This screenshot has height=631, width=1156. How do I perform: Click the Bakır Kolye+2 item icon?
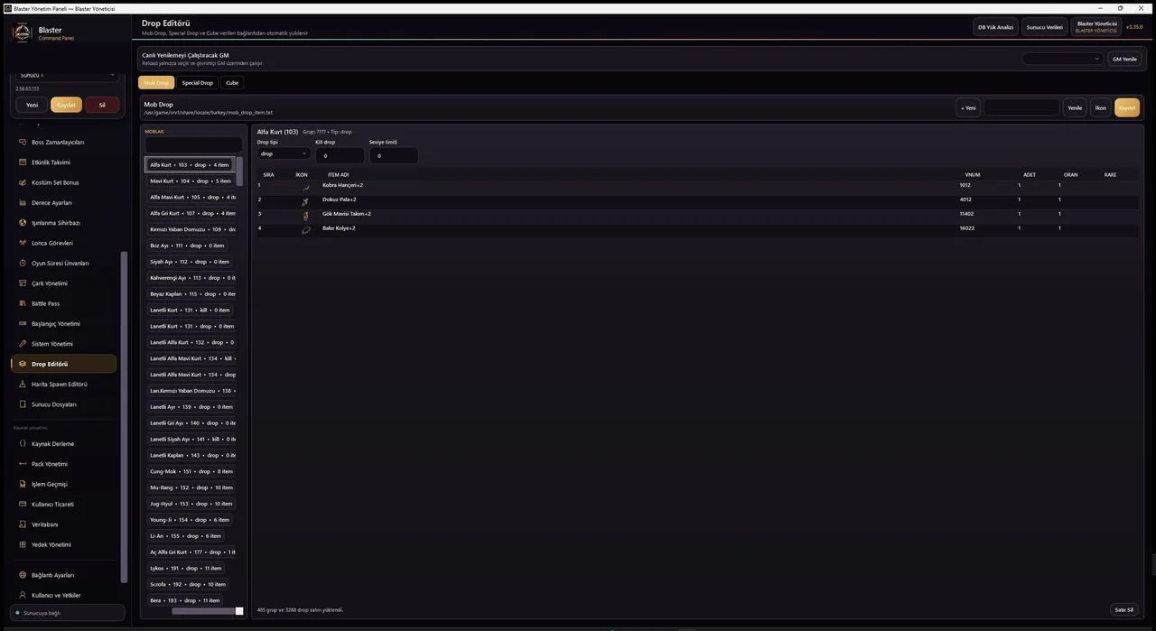(x=305, y=230)
